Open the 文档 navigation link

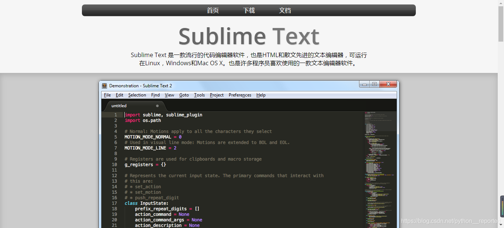tap(285, 10)
